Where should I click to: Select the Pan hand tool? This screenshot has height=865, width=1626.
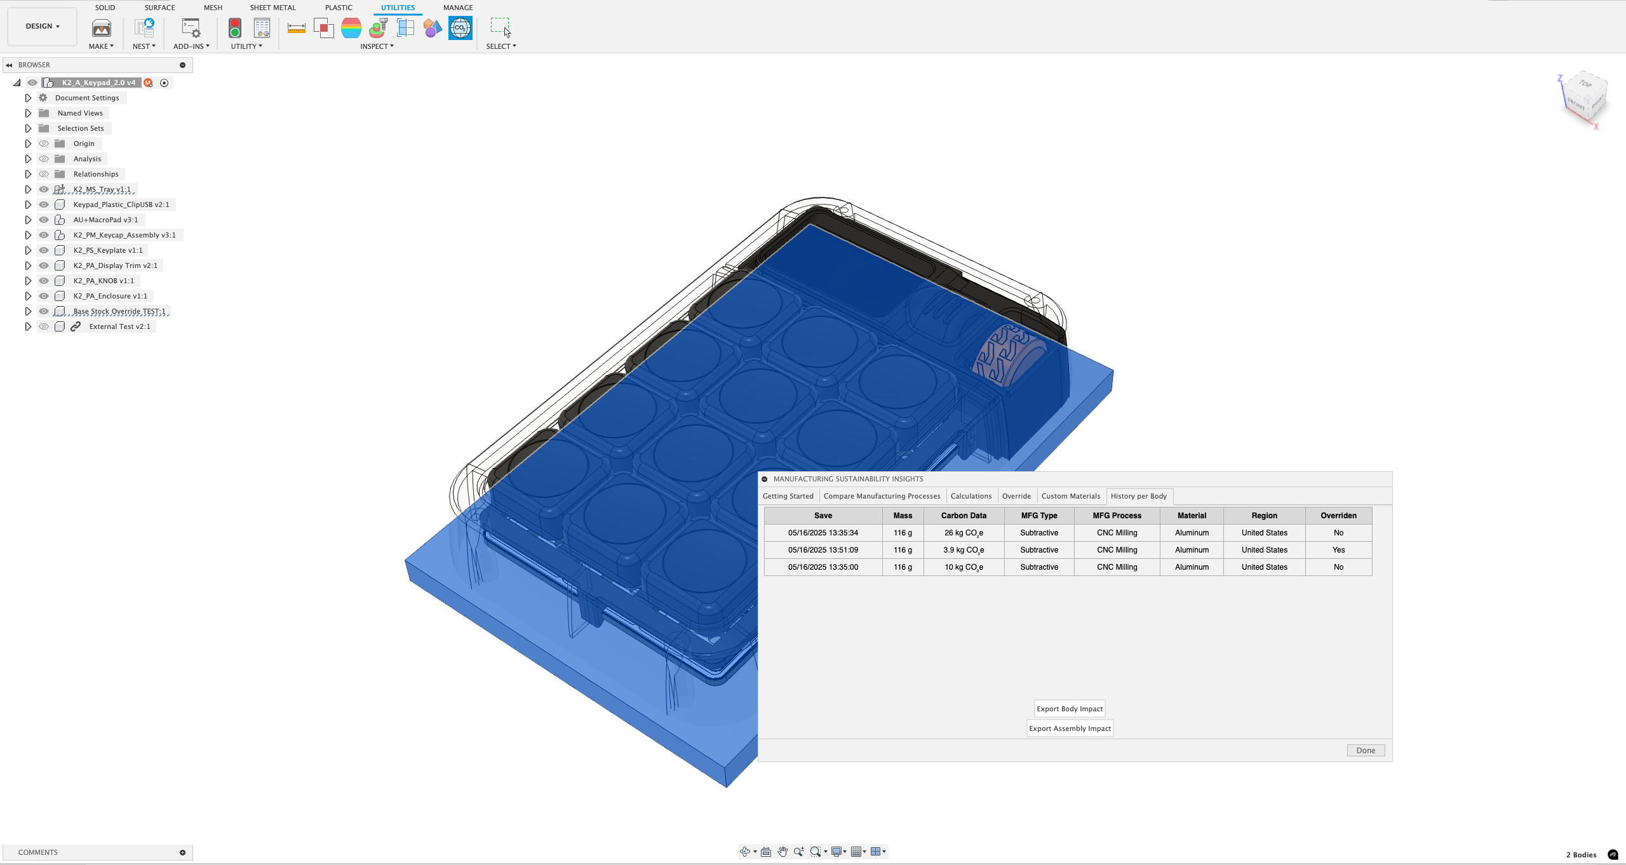[x=783, y=852]
